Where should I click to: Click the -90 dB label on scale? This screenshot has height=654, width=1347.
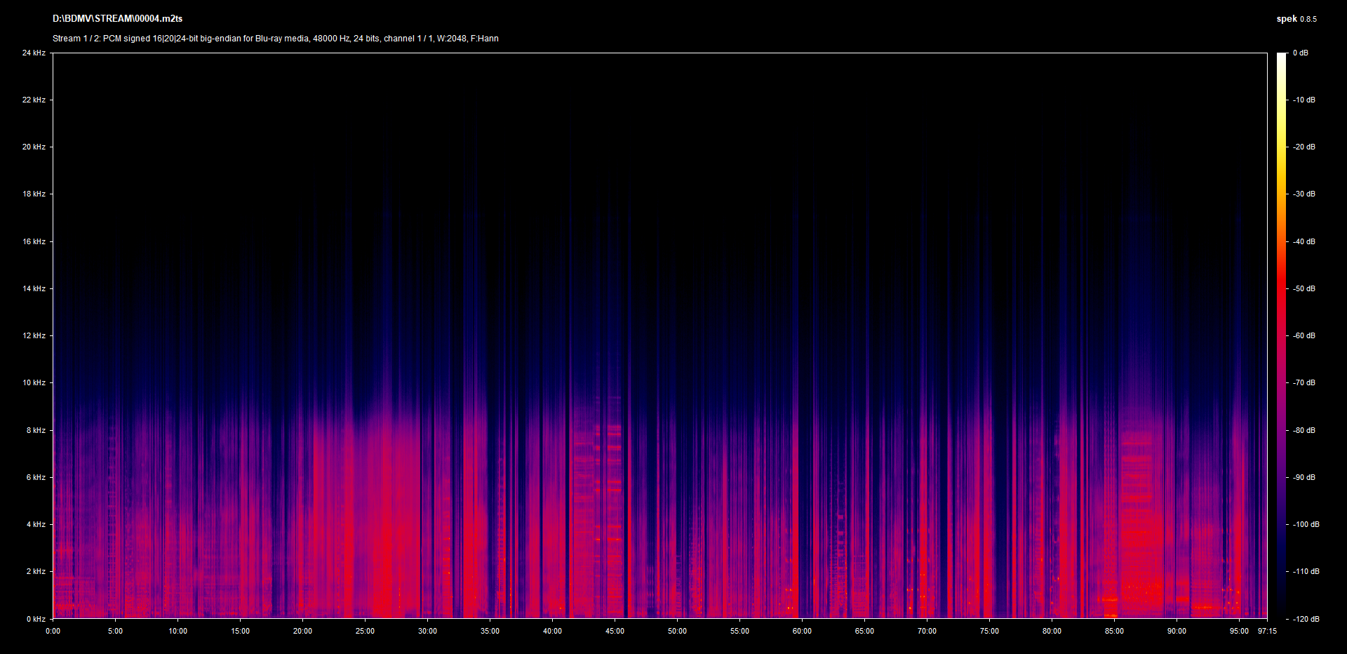[x=1304, y=477]
